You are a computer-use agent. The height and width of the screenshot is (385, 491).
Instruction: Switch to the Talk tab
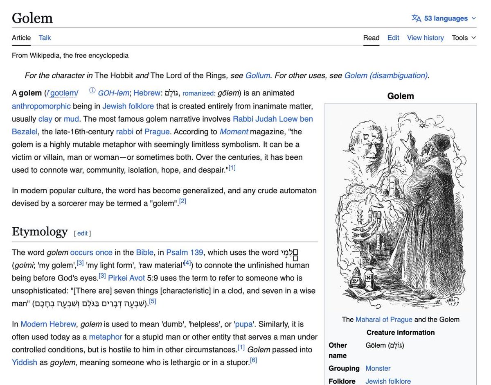tap(45, 38)
